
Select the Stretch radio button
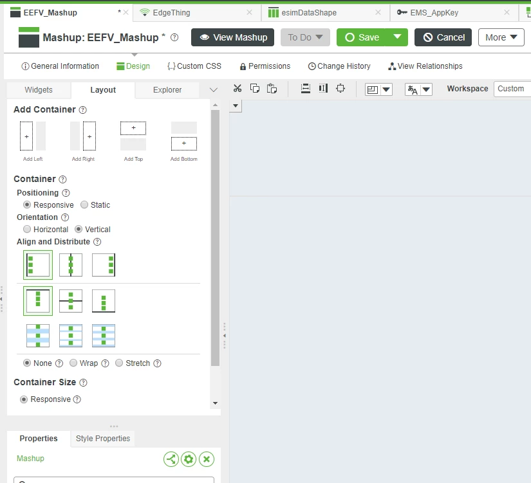[x=119, y=363]
